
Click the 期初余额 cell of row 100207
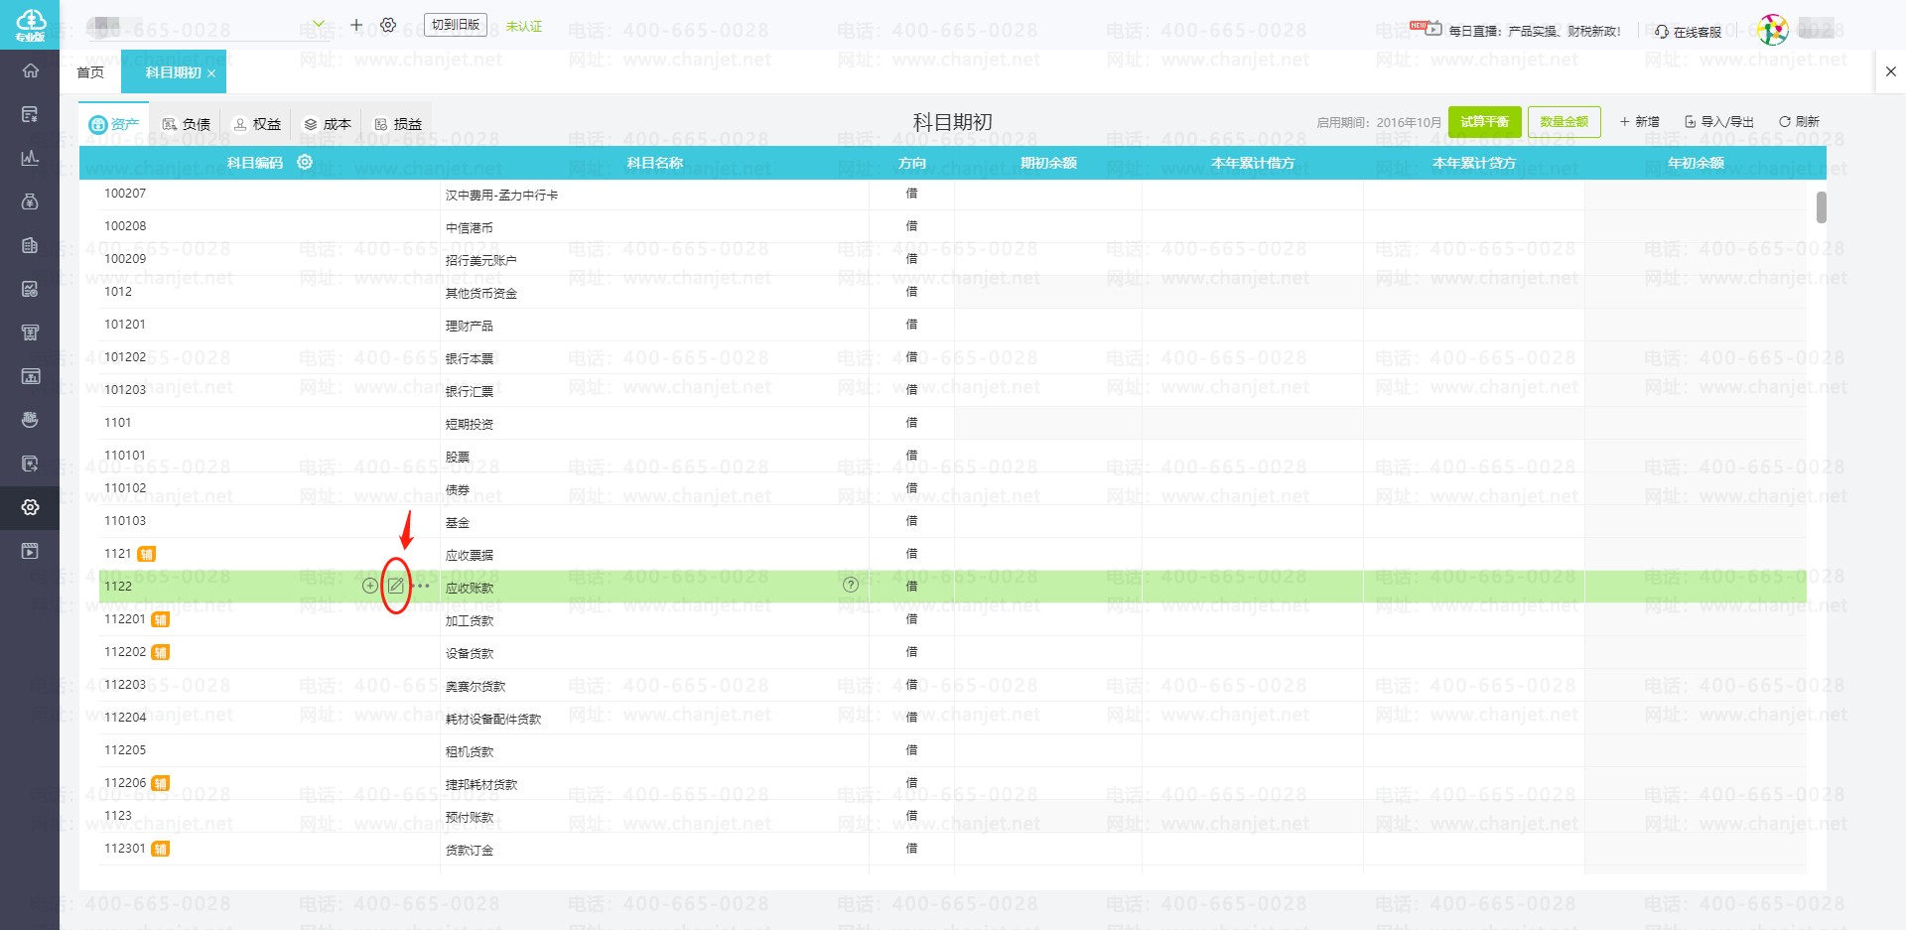pos(1048,194)
